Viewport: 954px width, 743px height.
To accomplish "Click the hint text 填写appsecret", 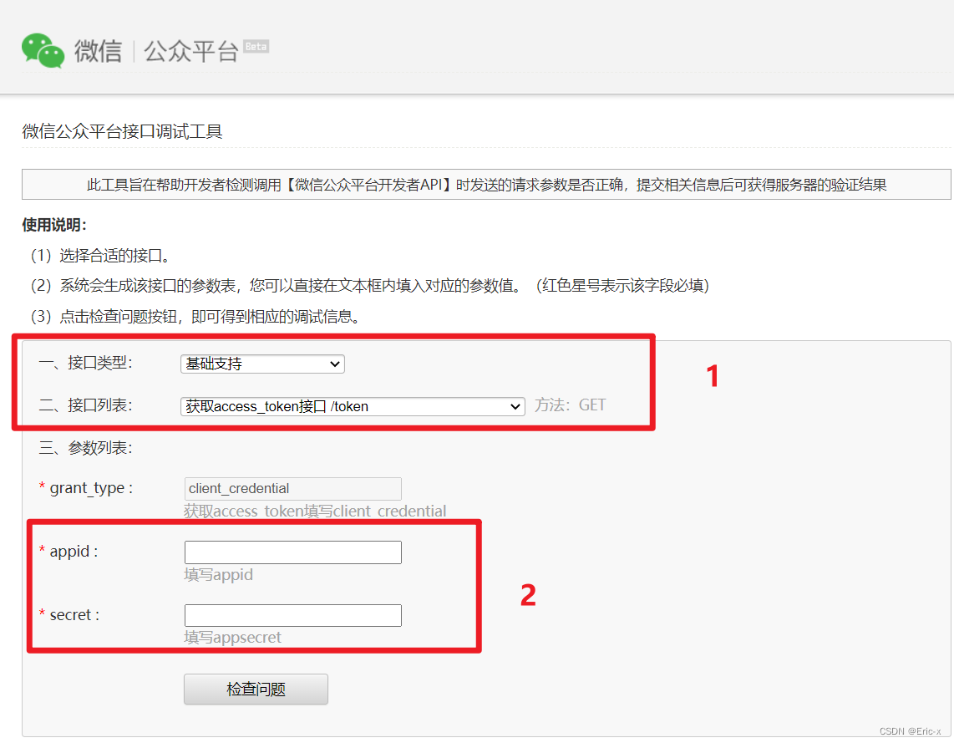I will click(x=232, y=637).
